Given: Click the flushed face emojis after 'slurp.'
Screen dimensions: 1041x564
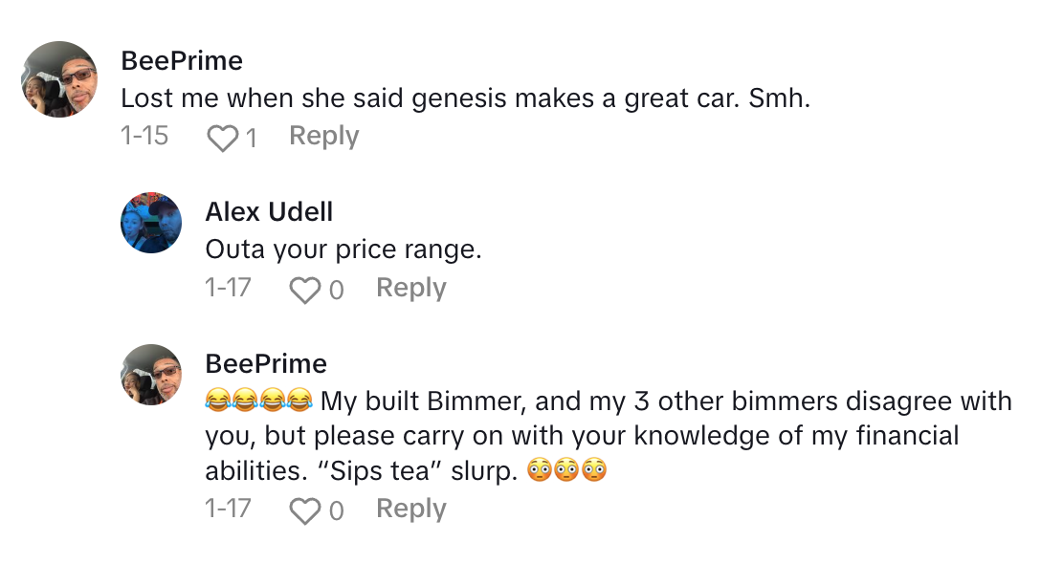Looking at the screenshot, I should pos(567,471).
